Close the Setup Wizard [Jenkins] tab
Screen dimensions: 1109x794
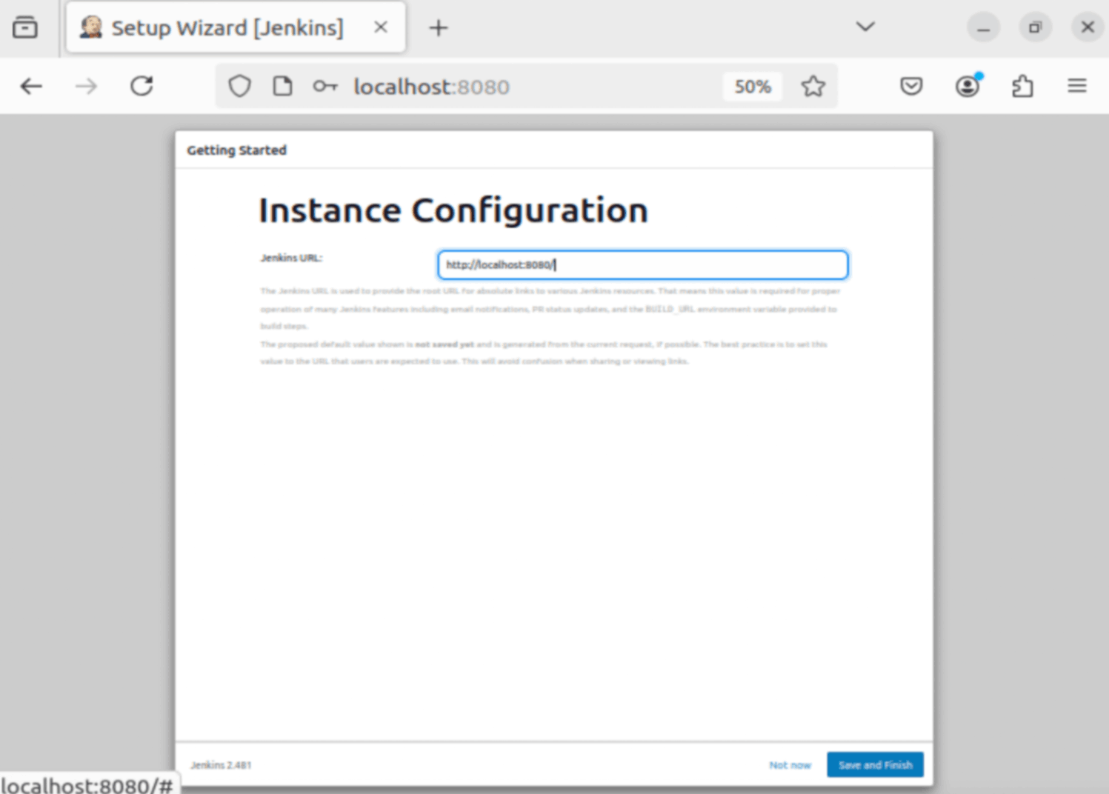381,27
